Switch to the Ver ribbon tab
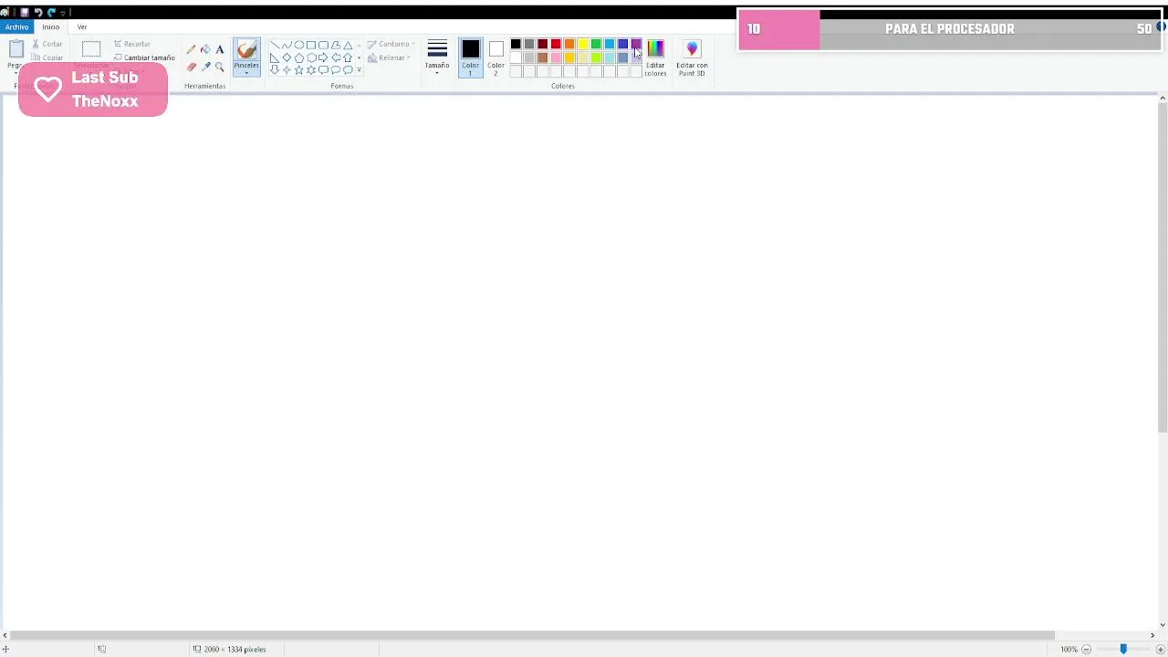 click(82, 26)
